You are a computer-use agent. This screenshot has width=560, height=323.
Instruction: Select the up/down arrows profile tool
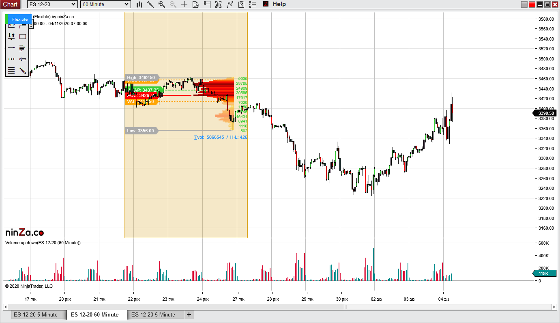click(x=11, y=36)
